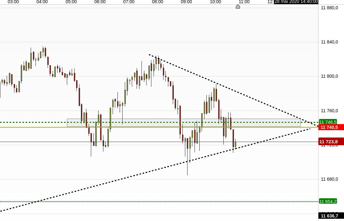Click the 11 840,0 price axis value

(x=329, y=42)
